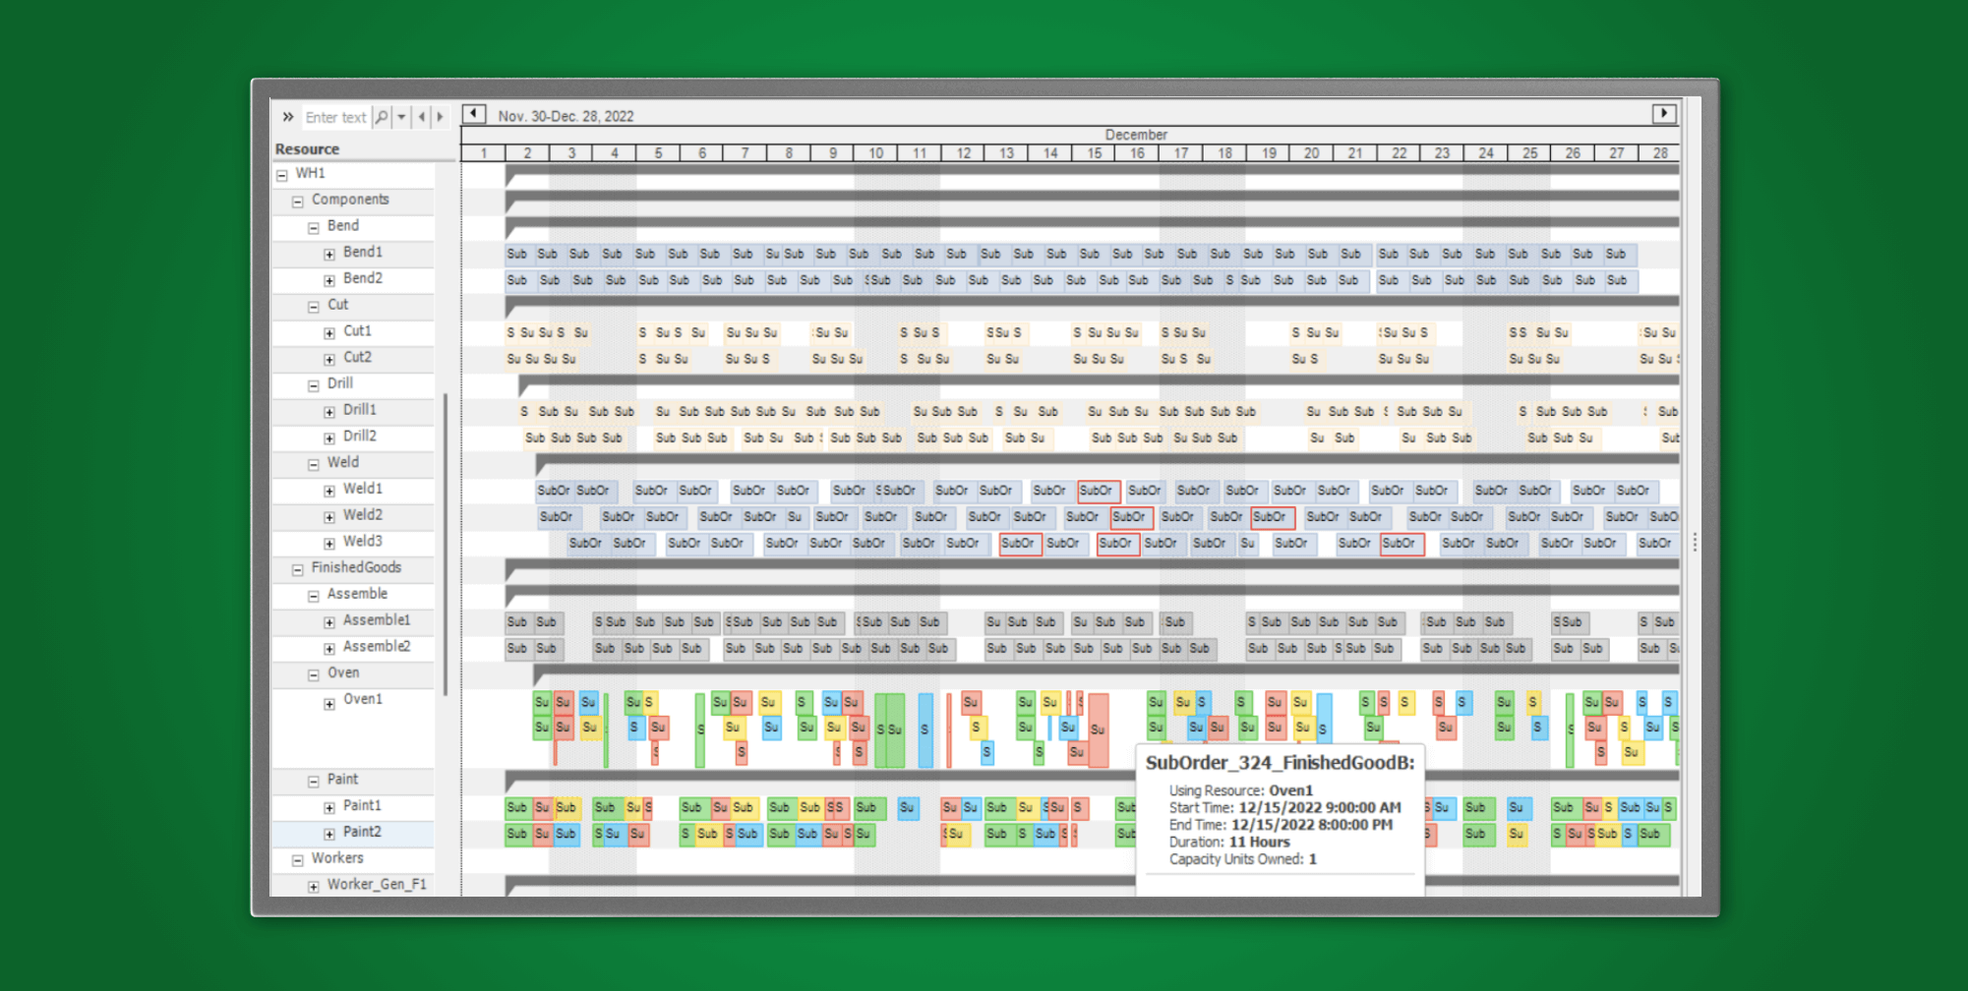1968x991 pixels.
Task: Expand the Worker_Gen_F1 resource
Action: pos(314,886)
